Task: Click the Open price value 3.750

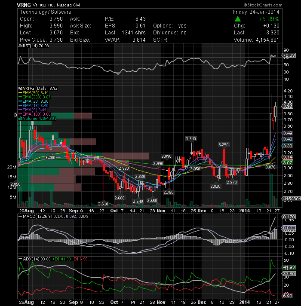Action: point(56,19)
